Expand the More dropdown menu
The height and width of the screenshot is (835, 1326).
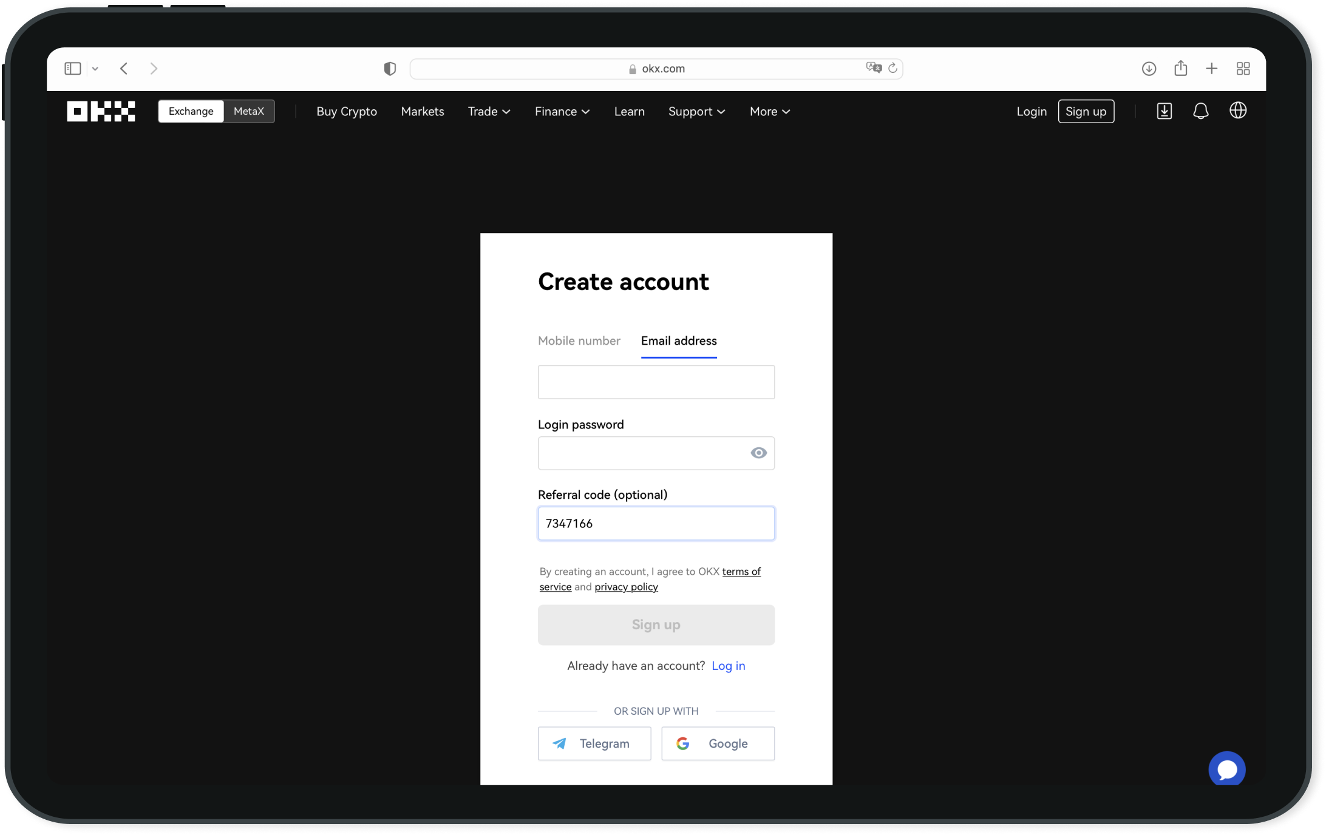pyautogui.click(x=770, y=112)
